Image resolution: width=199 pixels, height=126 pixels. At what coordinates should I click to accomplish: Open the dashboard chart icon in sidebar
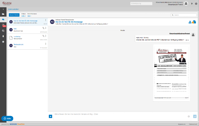[x=3, y=14]
